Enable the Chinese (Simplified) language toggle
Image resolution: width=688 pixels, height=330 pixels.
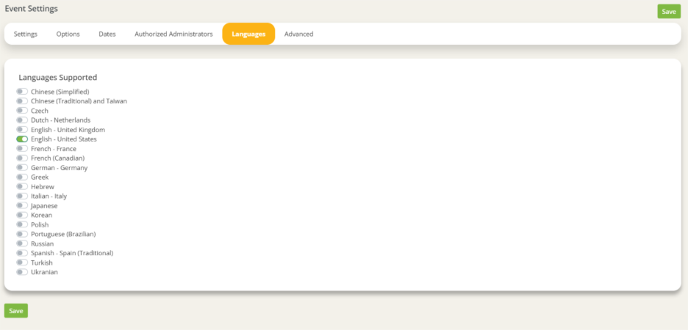point(22,92)
